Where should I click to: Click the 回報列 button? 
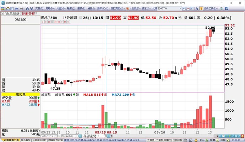point(168,140)
